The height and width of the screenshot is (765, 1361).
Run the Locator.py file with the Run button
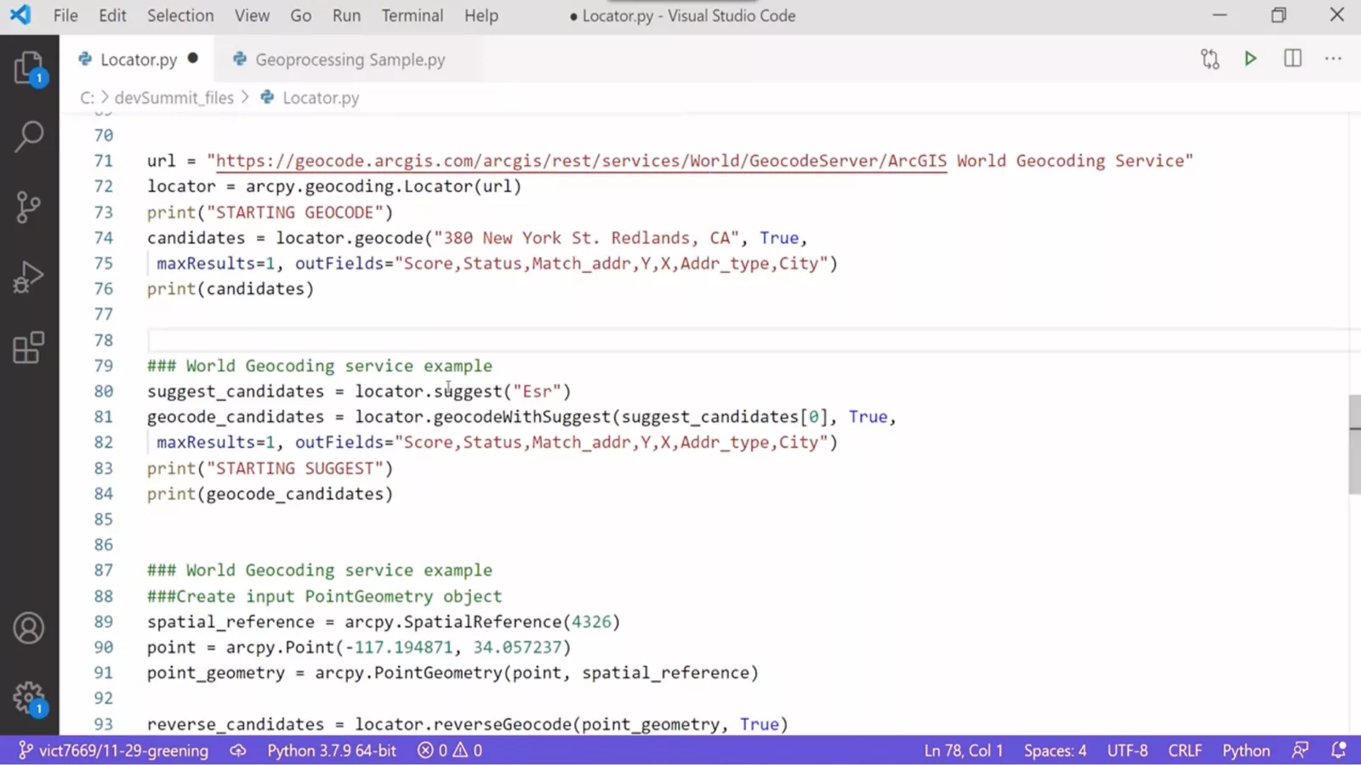(1250, 59)
